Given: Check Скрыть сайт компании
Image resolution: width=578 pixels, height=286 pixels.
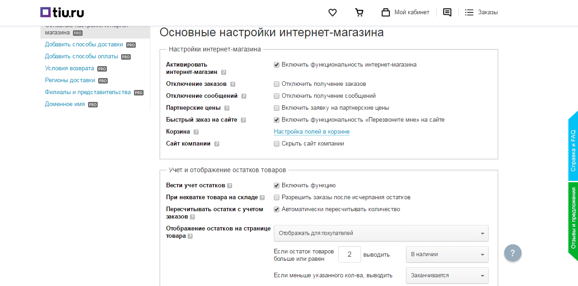Looking at the screenshot, I should (275, 144).
